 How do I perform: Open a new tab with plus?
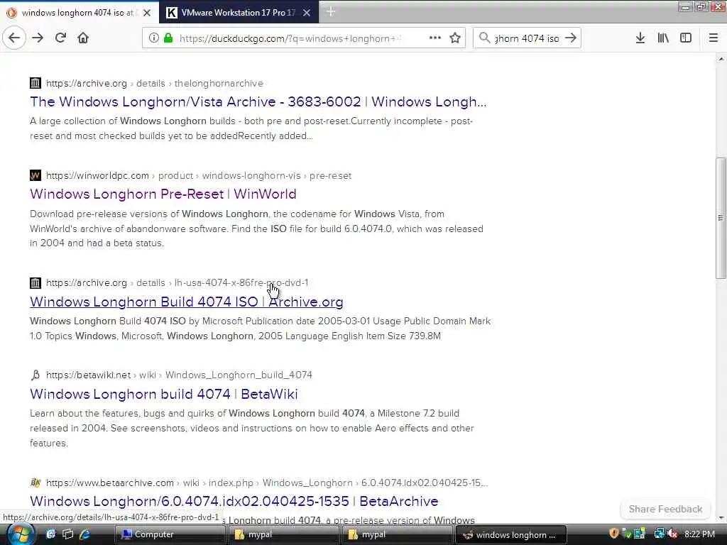pyautogui.click(x=331, y=12)
